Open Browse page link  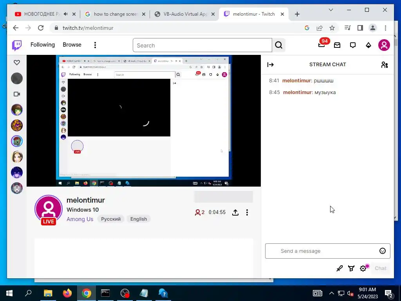tap(72, 45)
